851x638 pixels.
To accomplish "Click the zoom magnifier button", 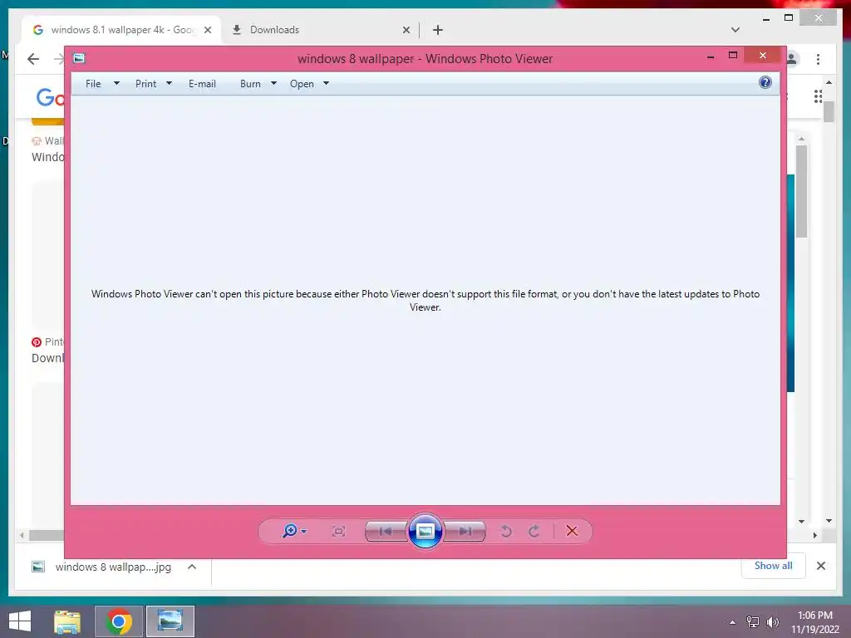I will click(x=290, y=531).
